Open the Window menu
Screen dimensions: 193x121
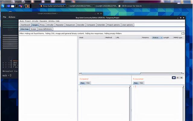click(x=51, y=21)
